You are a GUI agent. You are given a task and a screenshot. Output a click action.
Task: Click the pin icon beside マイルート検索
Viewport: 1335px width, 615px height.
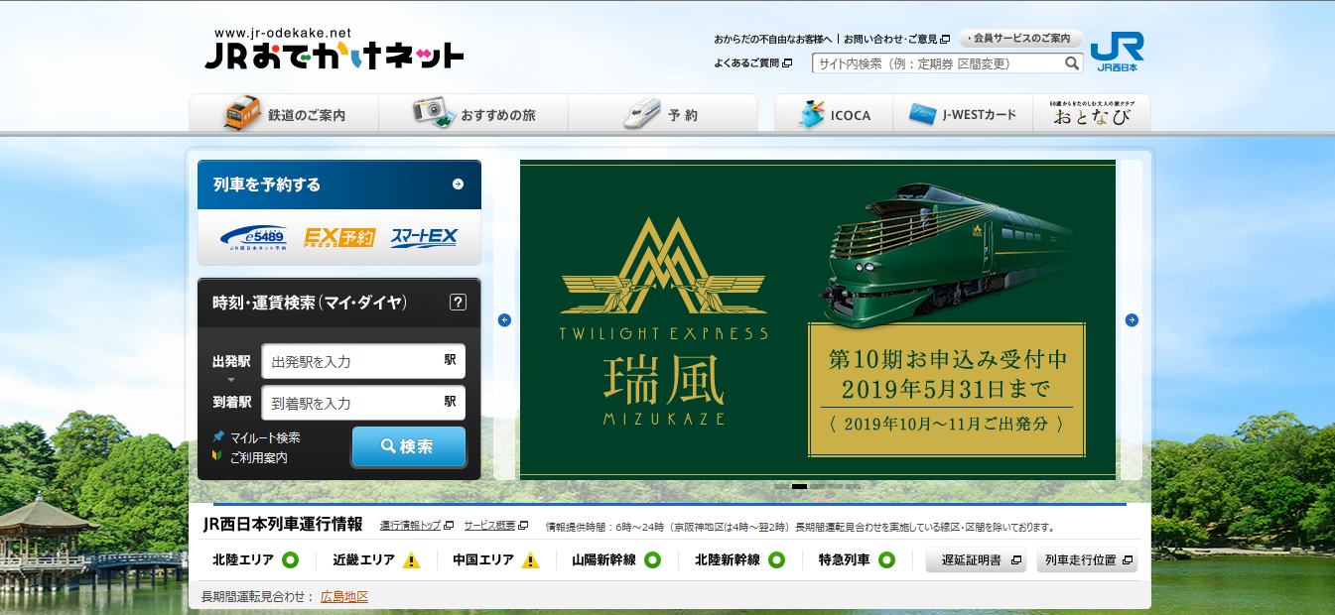point(218,437)
